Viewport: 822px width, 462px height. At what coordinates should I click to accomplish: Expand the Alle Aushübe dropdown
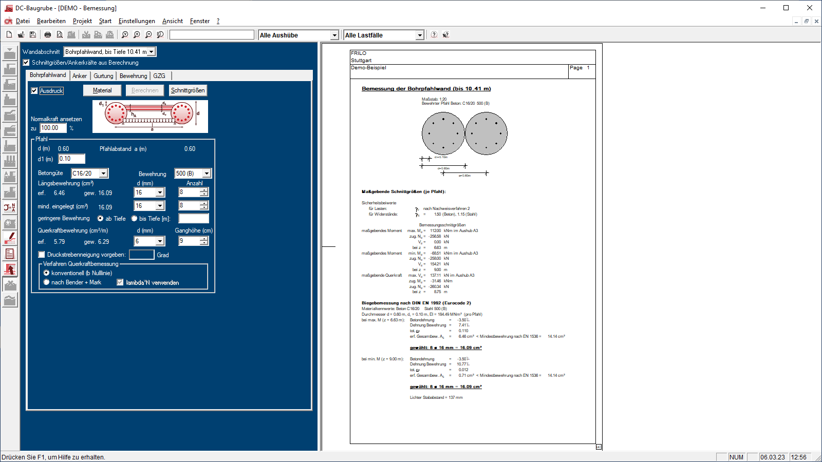pos(334,35)
